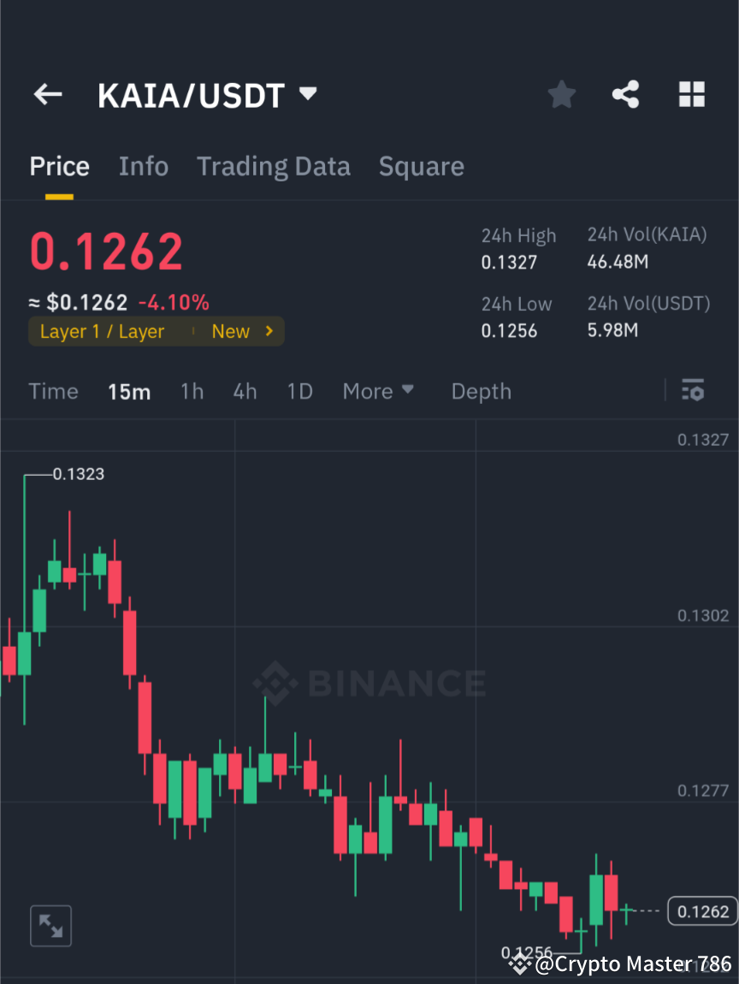This screenshot has width=739, height=984.
Task: Expand the New tag chevron arrow
Action: [x=268, y=331]
